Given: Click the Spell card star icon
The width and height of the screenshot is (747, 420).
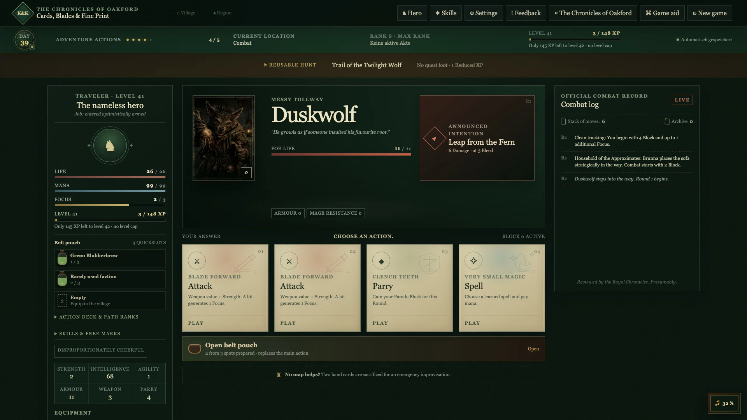Looking at the screenshot, I should [x=473, y=261].
